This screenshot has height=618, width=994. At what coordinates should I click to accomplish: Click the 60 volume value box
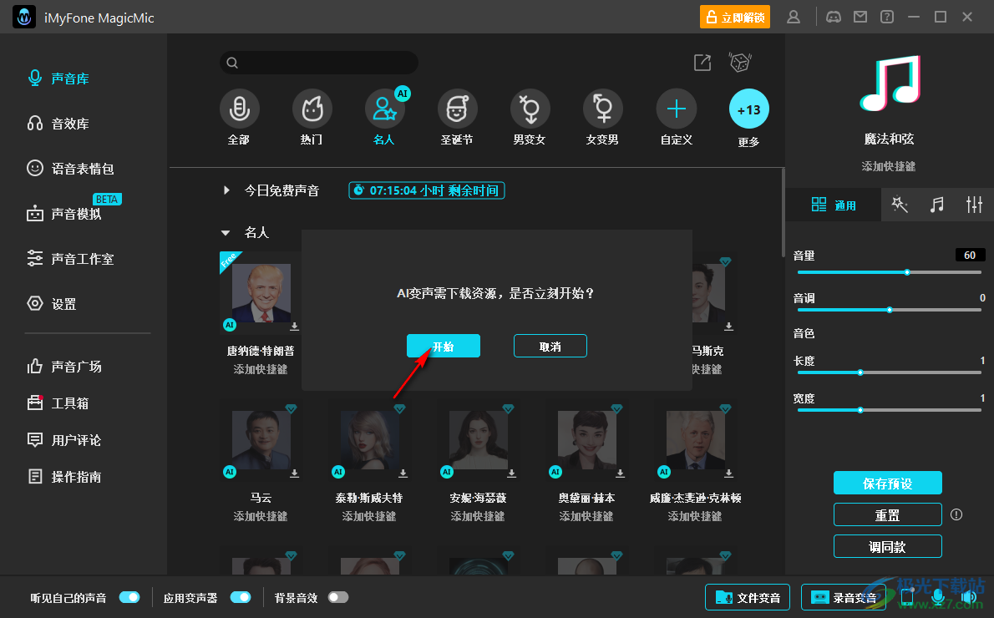(970, 255)
